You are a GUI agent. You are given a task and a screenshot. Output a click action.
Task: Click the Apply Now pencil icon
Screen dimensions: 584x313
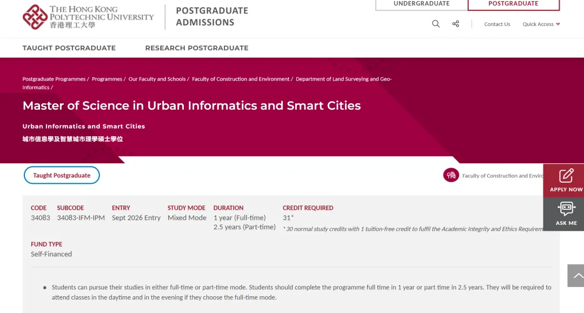566,176
